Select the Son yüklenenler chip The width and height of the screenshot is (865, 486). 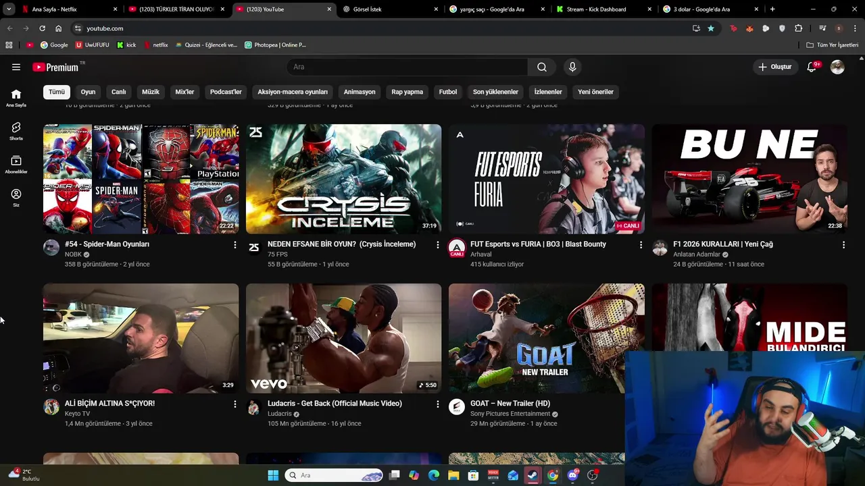coord(495,92)
